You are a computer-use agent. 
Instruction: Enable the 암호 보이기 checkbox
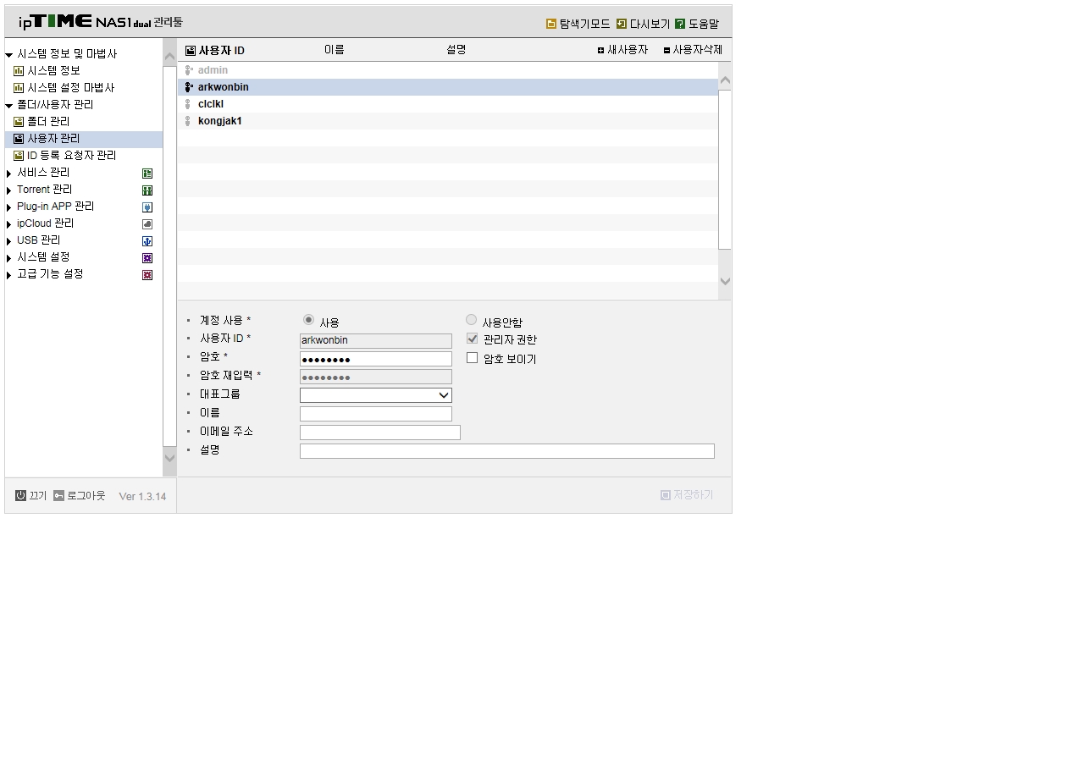[473, 358]
